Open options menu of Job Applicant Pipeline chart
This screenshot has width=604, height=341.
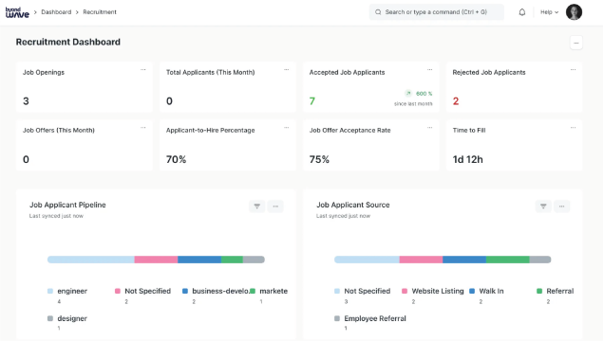tap(275, 206)
